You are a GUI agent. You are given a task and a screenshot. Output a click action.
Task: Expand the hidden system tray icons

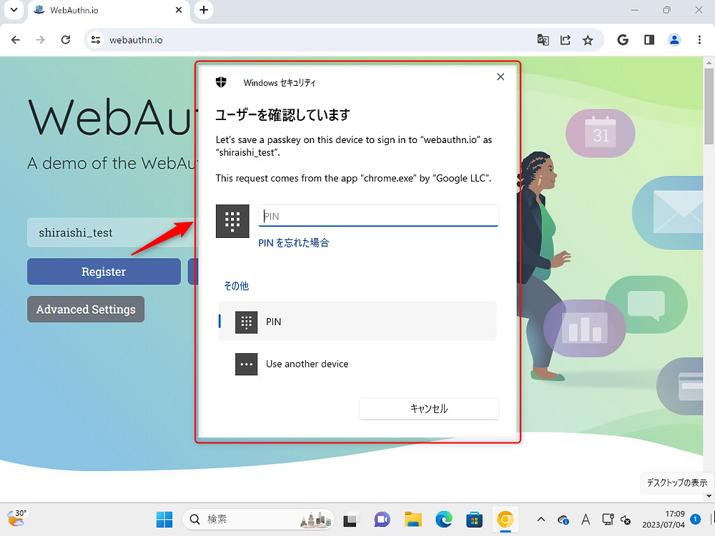coord(541,519)
